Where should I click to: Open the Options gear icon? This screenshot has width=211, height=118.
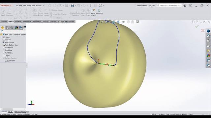(100, 6)
